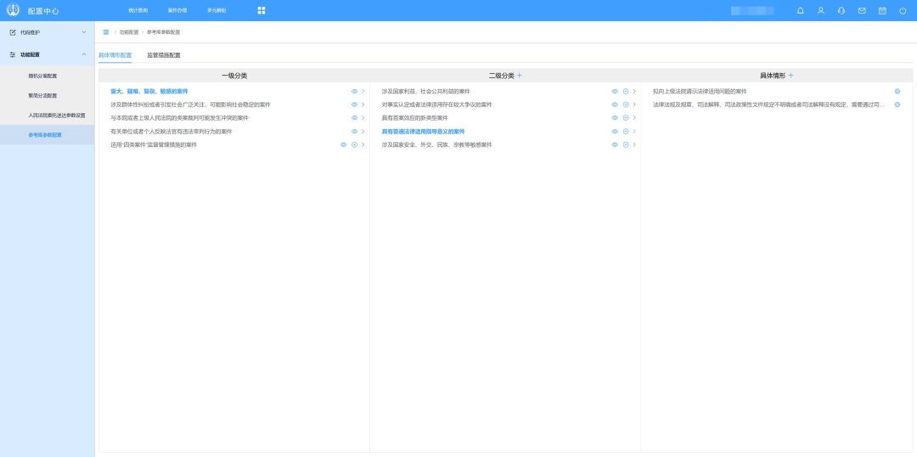
Task: Open the notification bell in header
Action: 800,10
